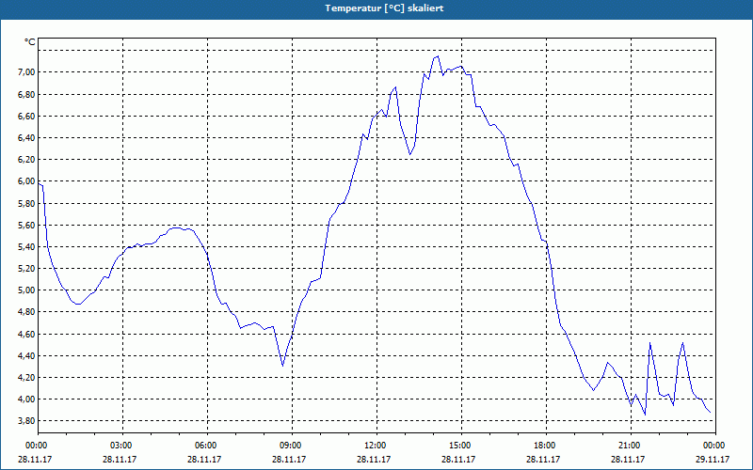Click the chart title 'Temperatur [°C] skaliert'

coord(384,8)
